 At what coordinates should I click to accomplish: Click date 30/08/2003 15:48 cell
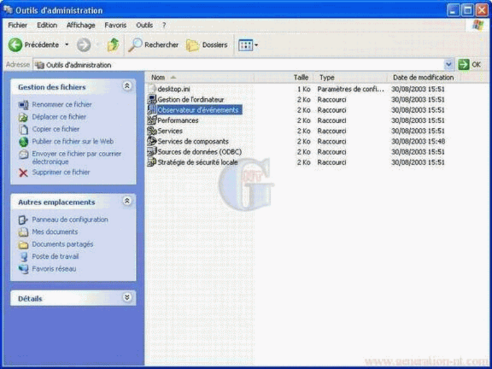[418, 141]
